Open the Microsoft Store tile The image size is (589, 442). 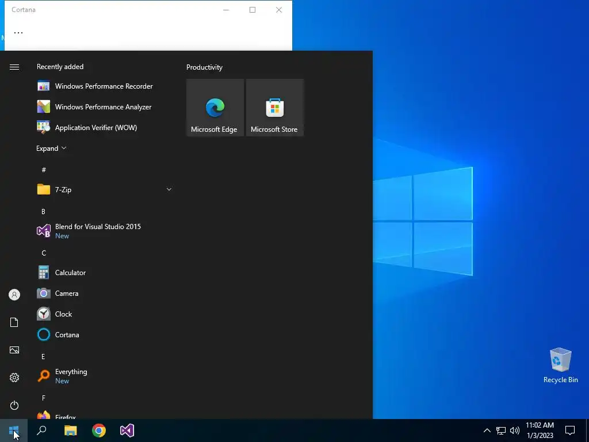point(274,108)
